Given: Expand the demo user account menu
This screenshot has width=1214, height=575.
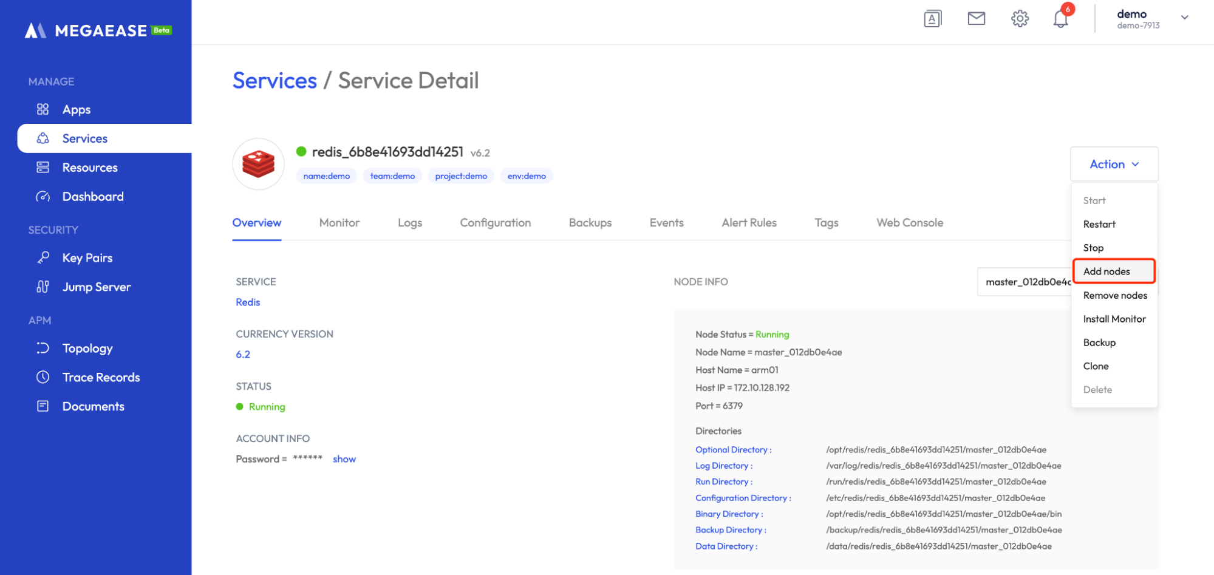Looking at the screenshot, I should click(x=1184, y=18).
